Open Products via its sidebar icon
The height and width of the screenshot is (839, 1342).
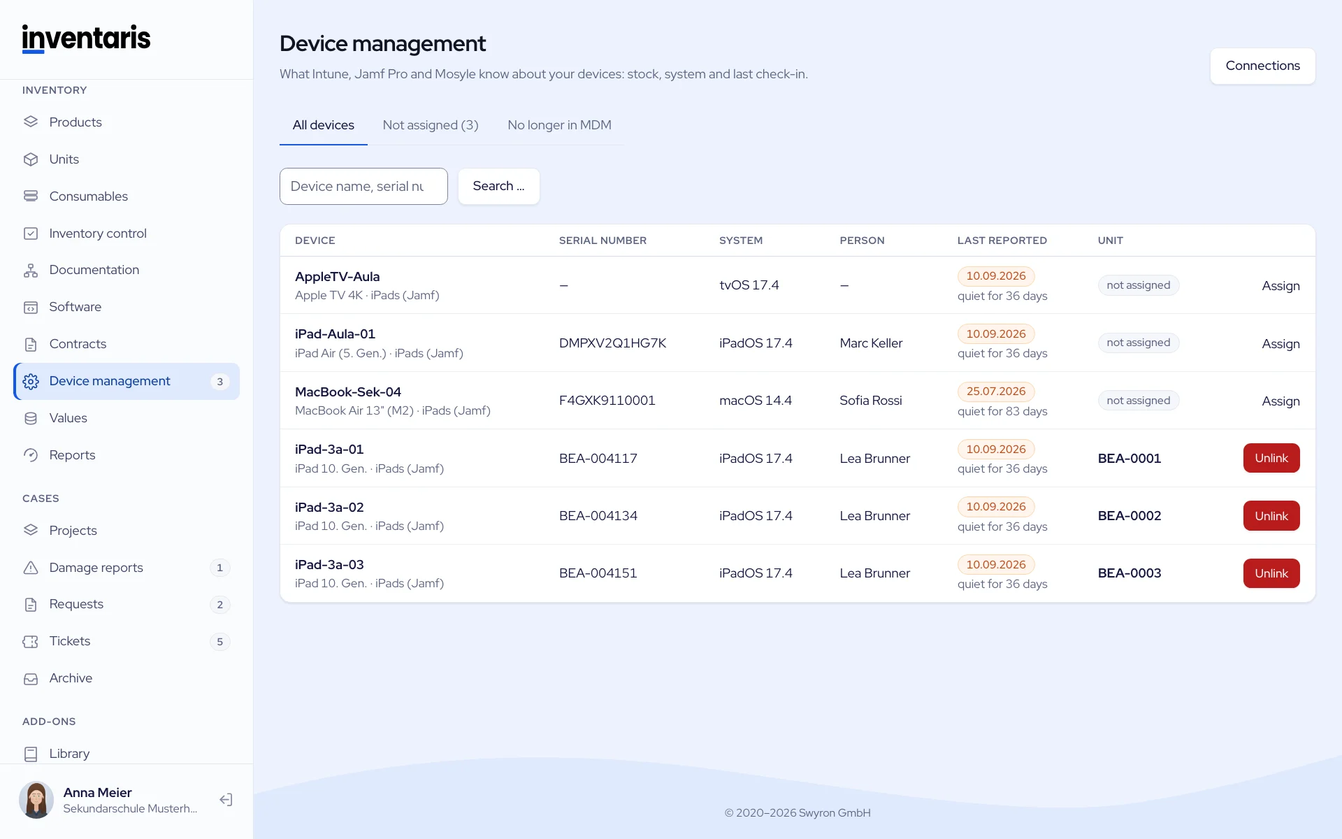coord(31,122)
